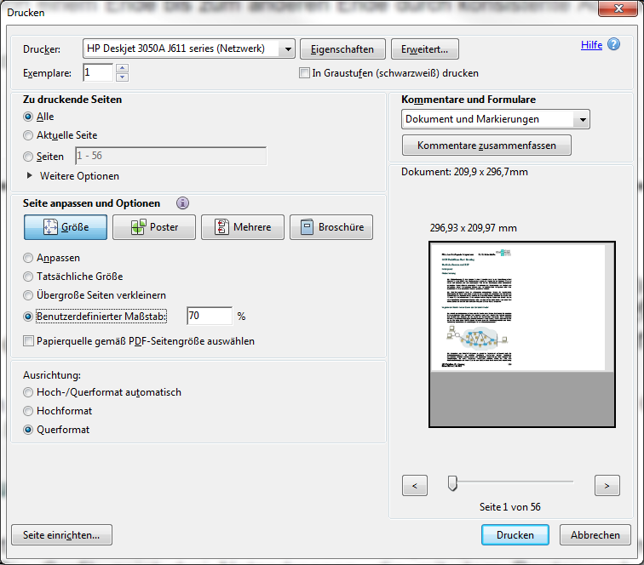Screen dimensions: 644x565
Task: Expand Weitere Optionen disclosure triangle
Action: [32, 176]
